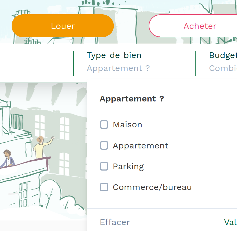Click the Appartement option label text
The width and height of the screenshot is (237, 231).
coord(141,145)
